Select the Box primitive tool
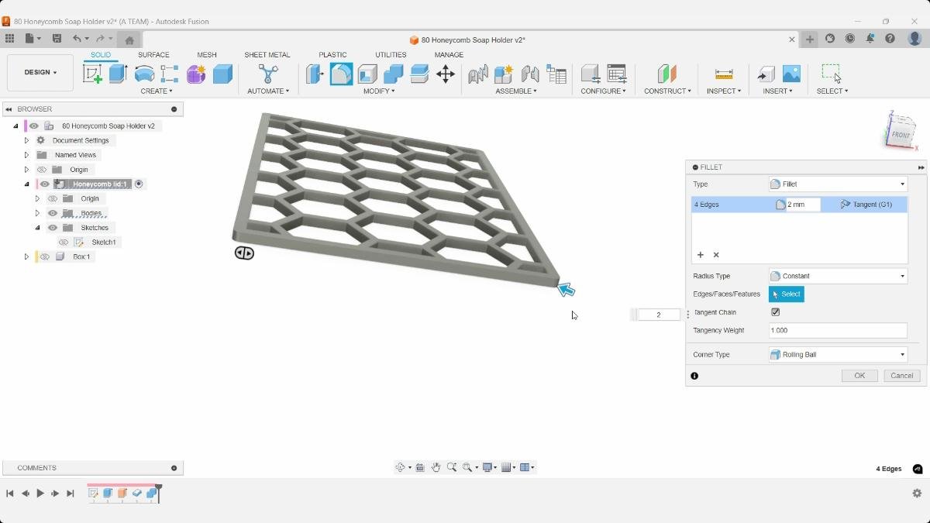The image size is (930, 523). click(222, 74)
